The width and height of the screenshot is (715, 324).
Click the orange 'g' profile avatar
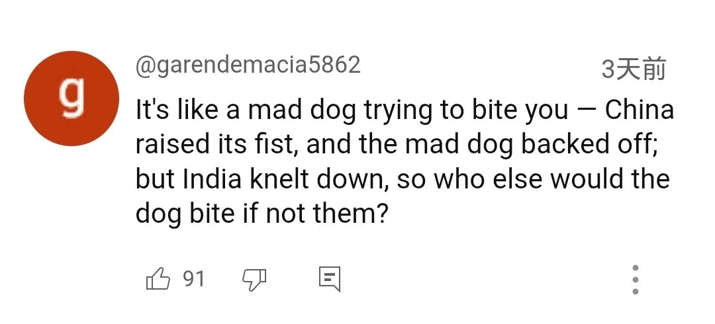[71, 97]
